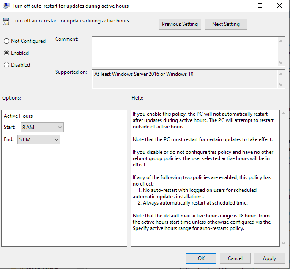Click the 'Supported on:' label

(71, 72)
